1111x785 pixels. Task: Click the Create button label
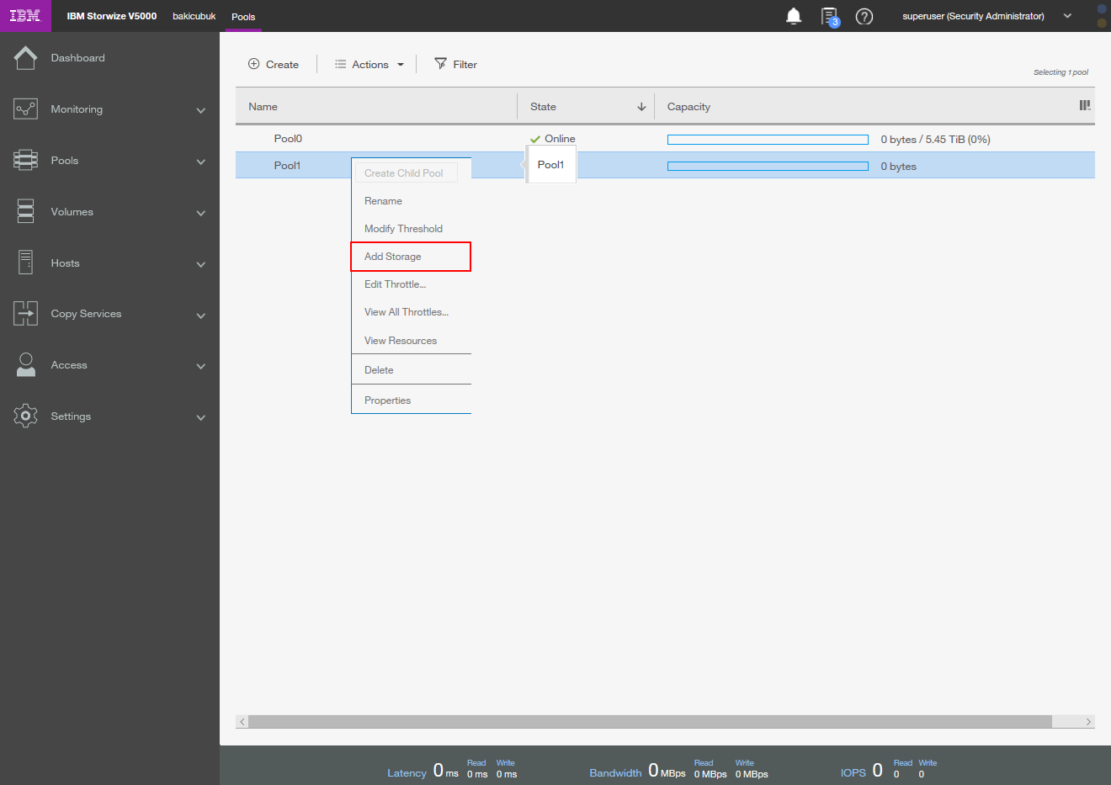point(282,65)
